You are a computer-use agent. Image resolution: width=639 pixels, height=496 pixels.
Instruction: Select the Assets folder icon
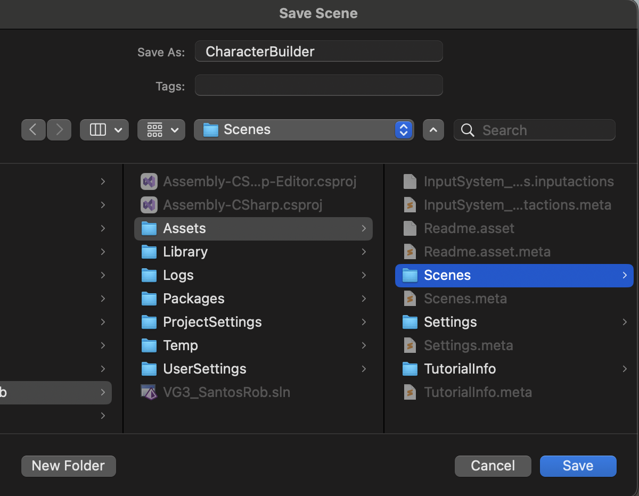[149, 228]
